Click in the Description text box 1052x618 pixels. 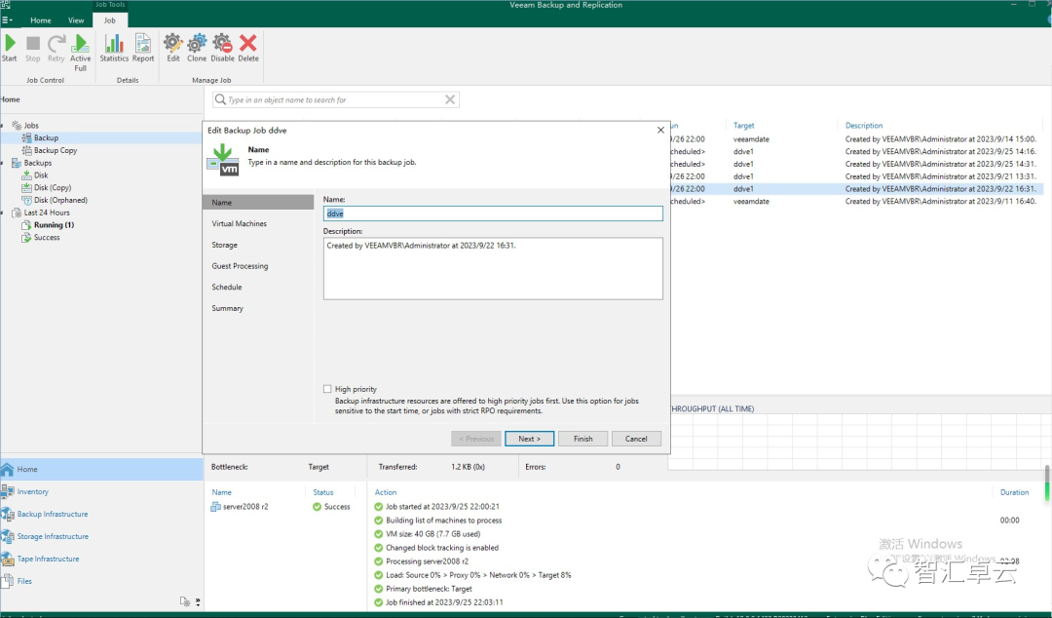(493, 268)
